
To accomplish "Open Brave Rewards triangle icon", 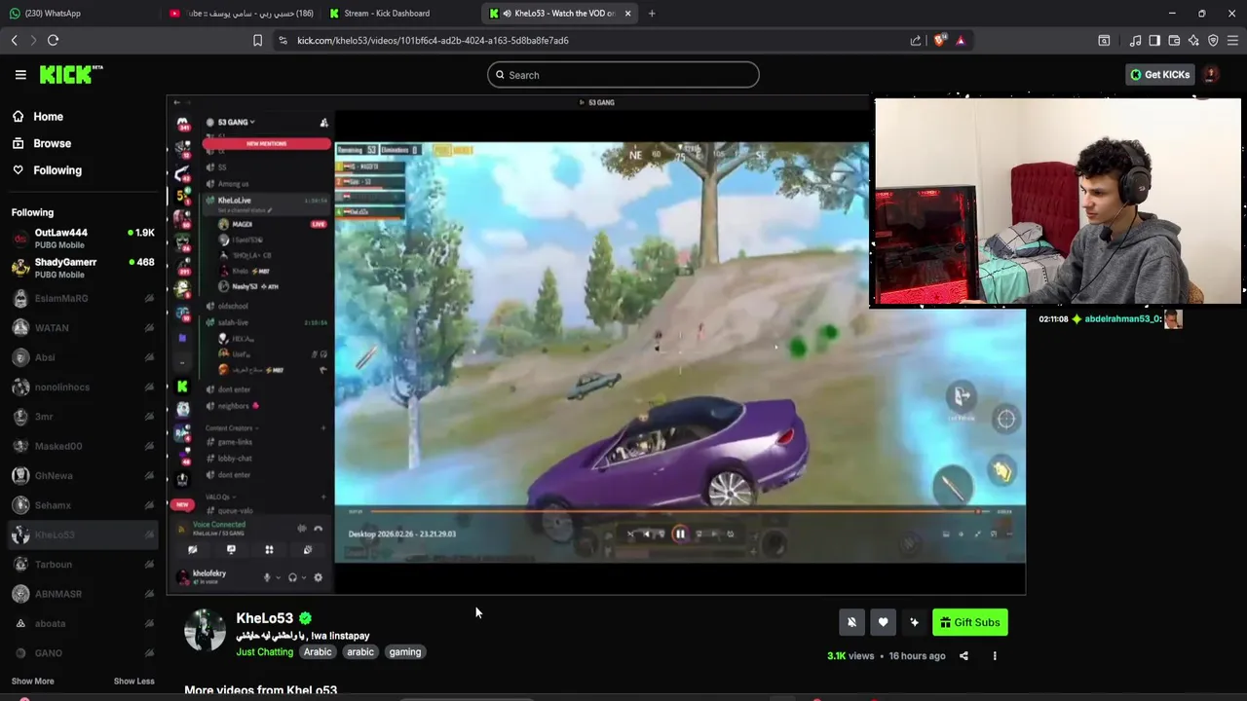I will coord(961,40).
